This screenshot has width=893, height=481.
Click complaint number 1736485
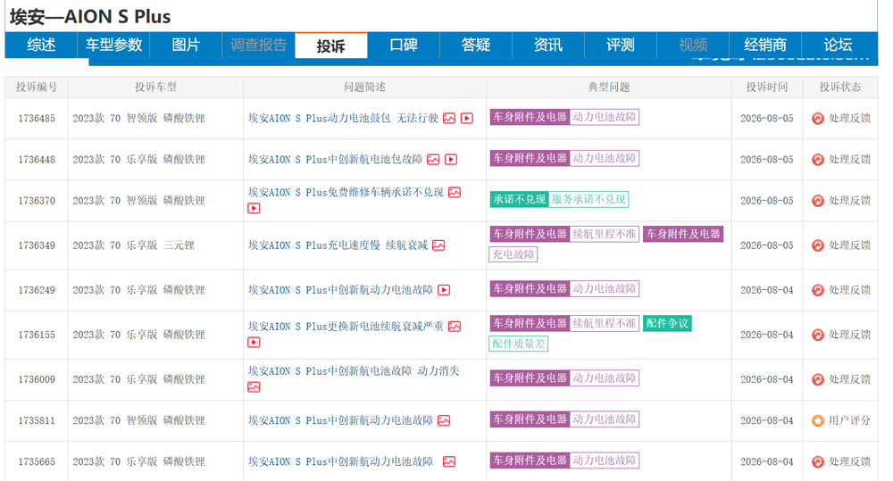[x=37, y=119]
